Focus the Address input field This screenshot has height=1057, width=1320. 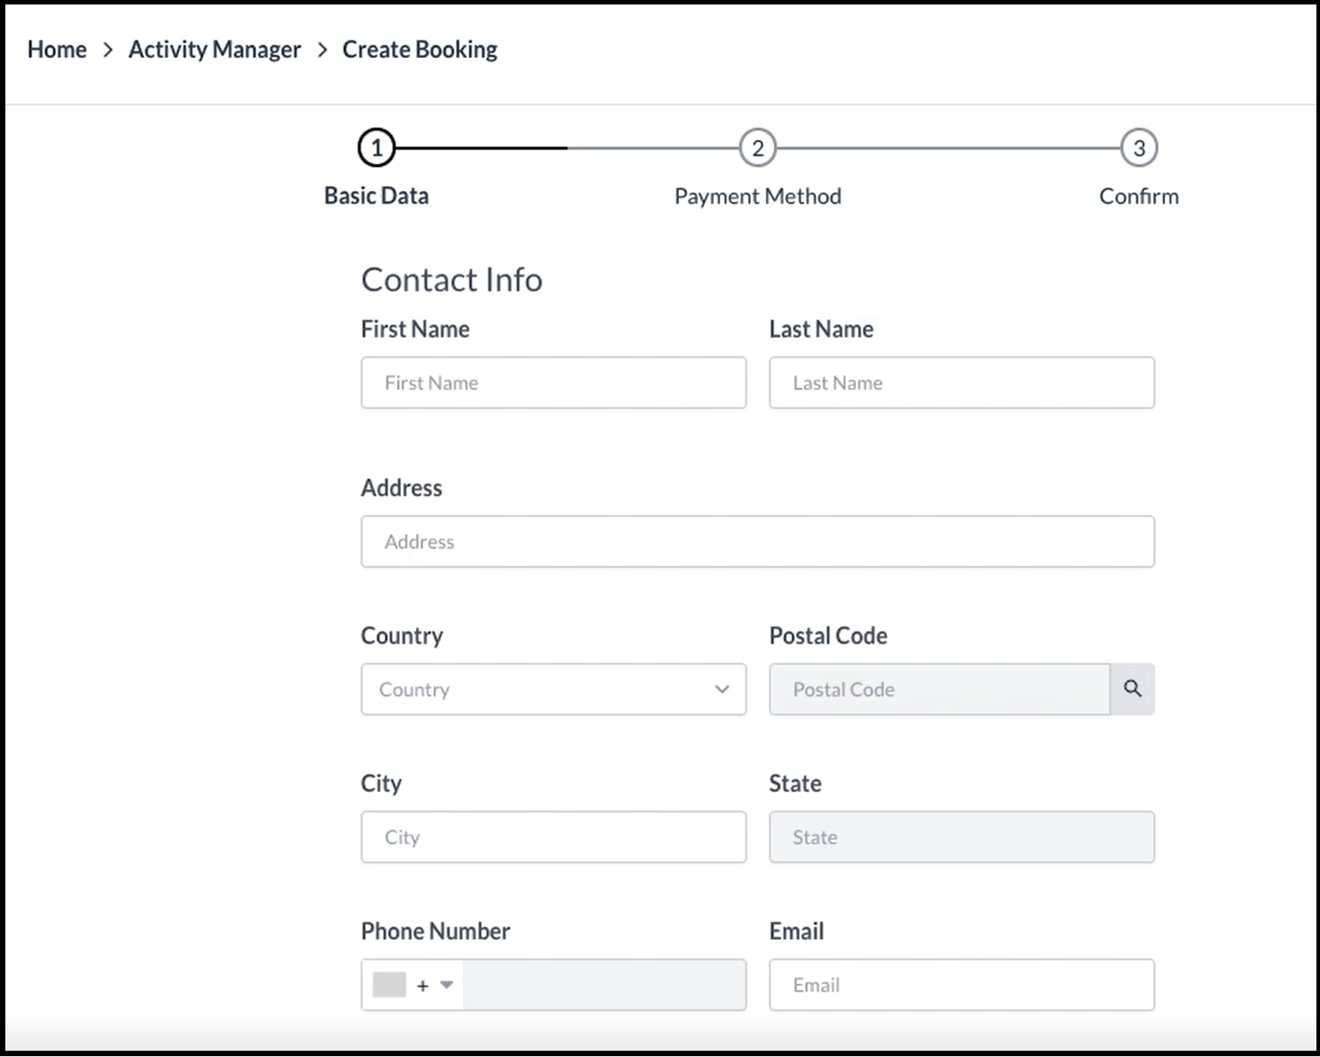click(x=757, y=541)
